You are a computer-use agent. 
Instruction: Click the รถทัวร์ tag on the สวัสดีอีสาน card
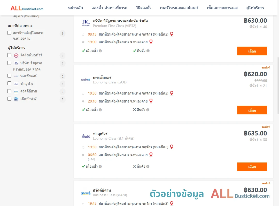[x=266, y=183]
